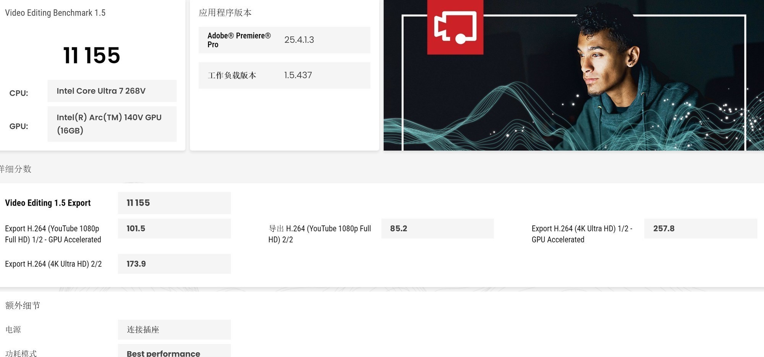Click the 额外细节 section heading
Screen dimensions: 764x357
23,306
